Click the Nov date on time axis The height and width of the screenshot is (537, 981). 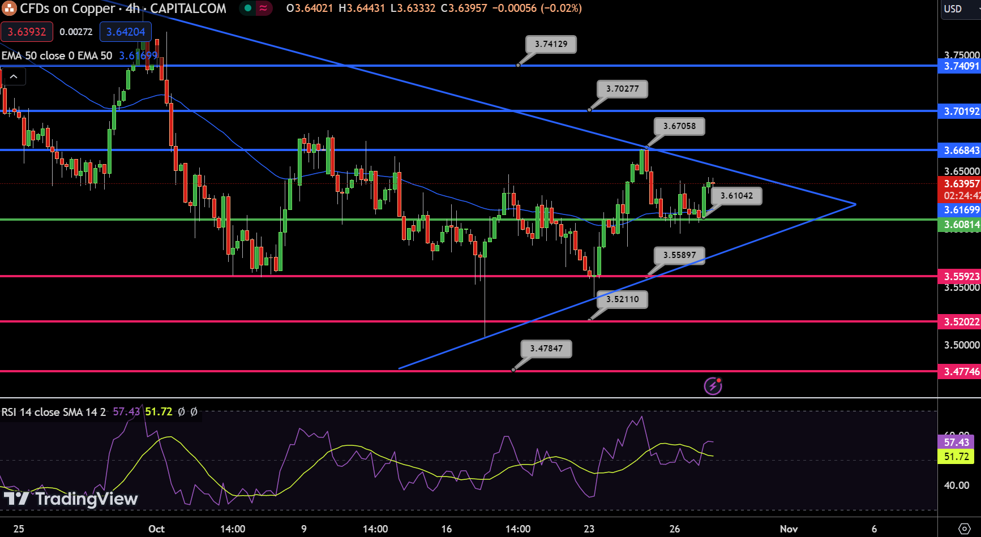click(x=789, y=529)
